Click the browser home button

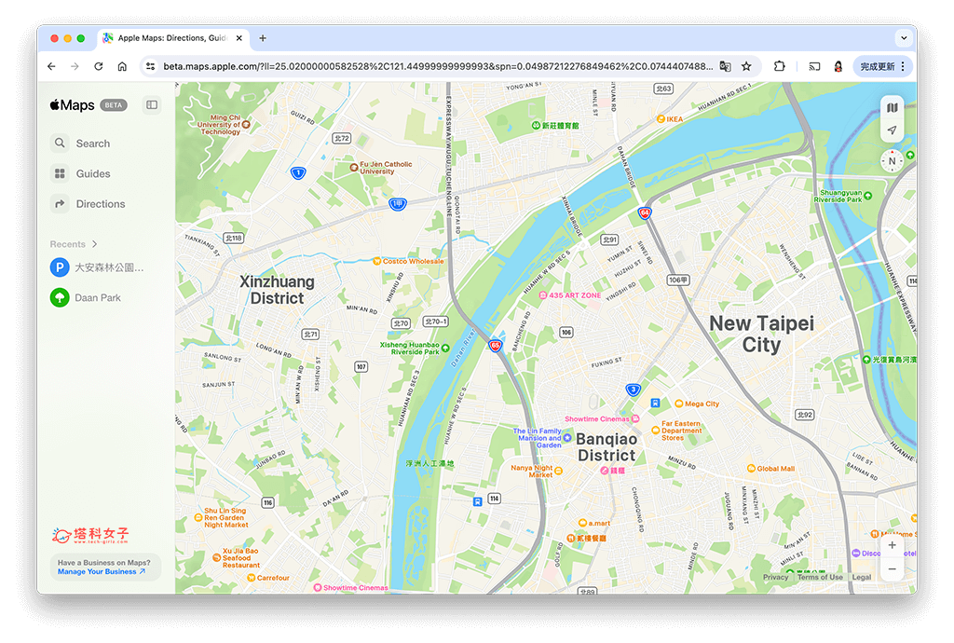pyautogui.click(x=122, y=66)
